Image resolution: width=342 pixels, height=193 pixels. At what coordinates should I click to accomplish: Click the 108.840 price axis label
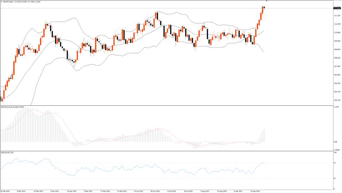(337, 50)
